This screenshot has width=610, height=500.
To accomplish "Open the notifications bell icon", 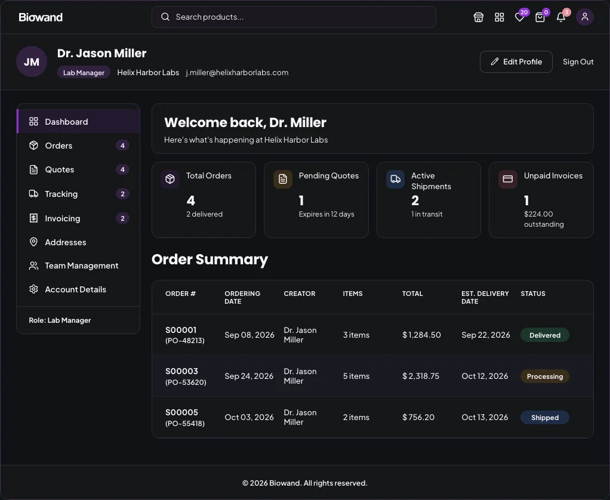I will click(560, 17).
